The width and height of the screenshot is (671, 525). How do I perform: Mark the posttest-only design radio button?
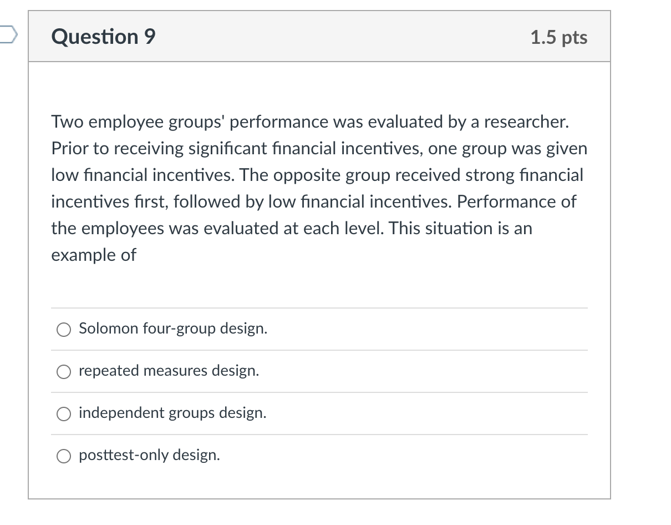[64, 456]
